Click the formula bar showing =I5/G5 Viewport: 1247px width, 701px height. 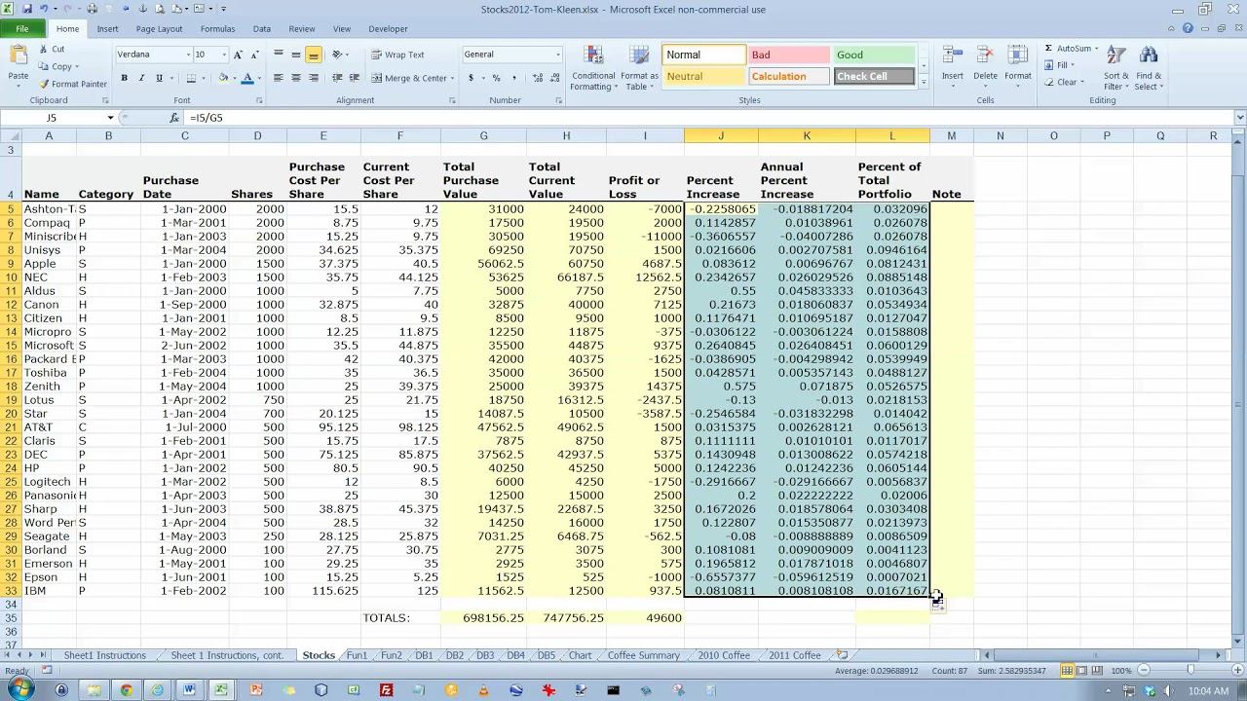[x=708, y=118]
